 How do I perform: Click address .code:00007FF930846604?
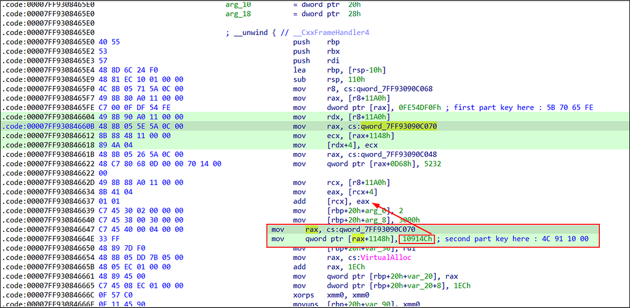(48, 117)
